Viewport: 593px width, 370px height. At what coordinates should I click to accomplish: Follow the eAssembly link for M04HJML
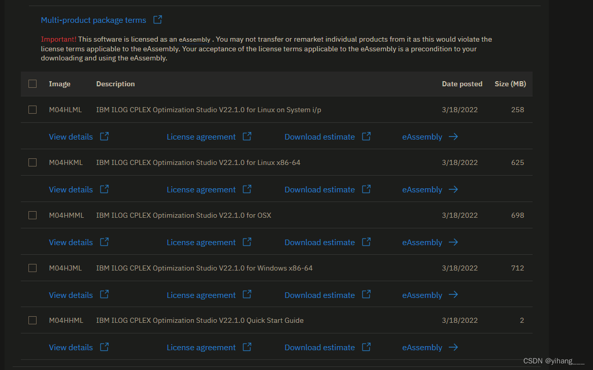click(x=422, y=295)
